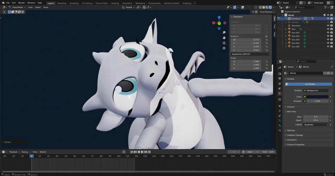Collapse the Model collection

tap(283, 15)
